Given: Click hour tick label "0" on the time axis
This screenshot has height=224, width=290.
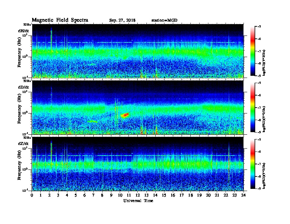Looking at the screenshot, I should (32, 195).
